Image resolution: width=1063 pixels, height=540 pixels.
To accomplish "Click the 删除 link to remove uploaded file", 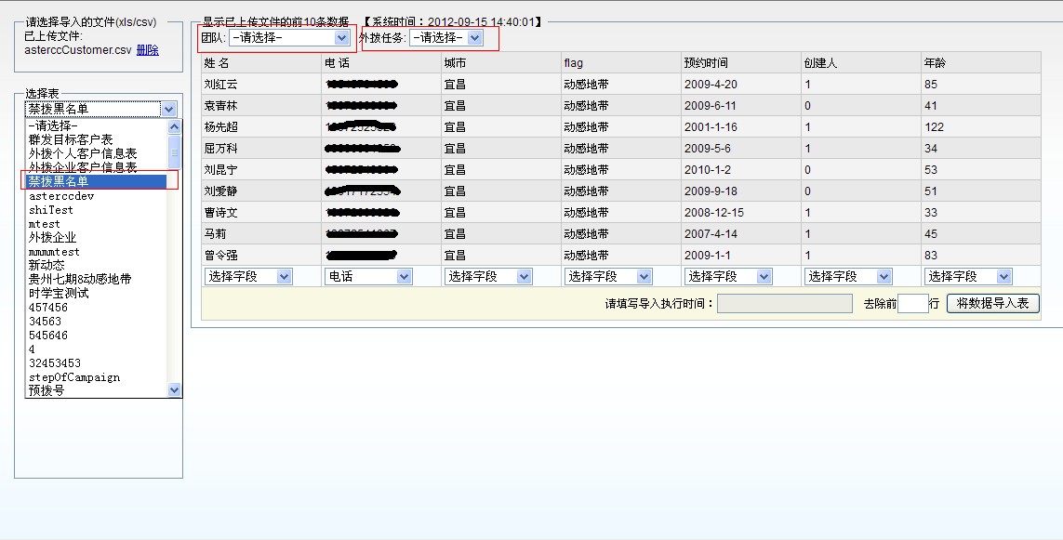I will [x=147, y=50].
